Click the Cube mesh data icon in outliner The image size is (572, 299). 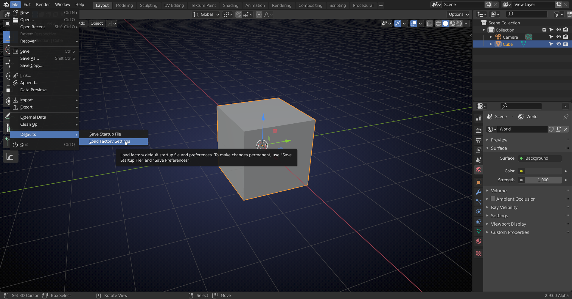click(x=523, y=44)
